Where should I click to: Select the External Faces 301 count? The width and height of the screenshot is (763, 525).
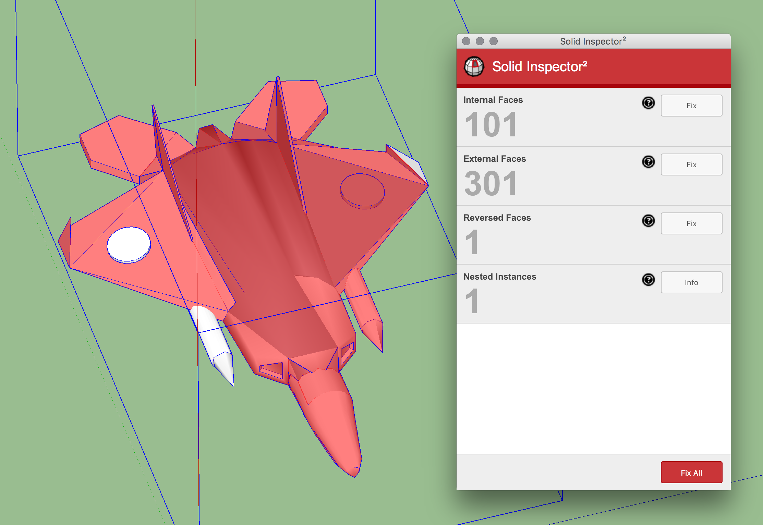point(490,183)
